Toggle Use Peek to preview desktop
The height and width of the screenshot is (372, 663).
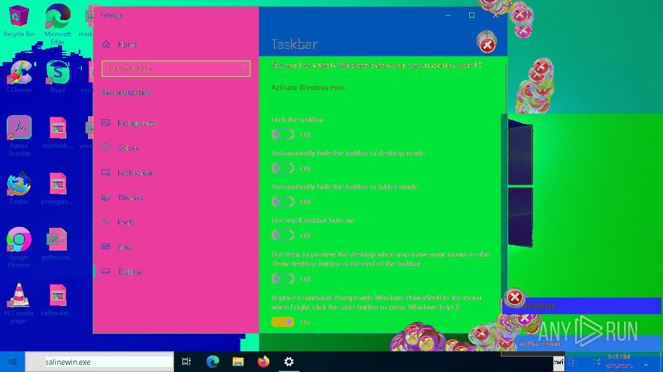tap(283, 278)
